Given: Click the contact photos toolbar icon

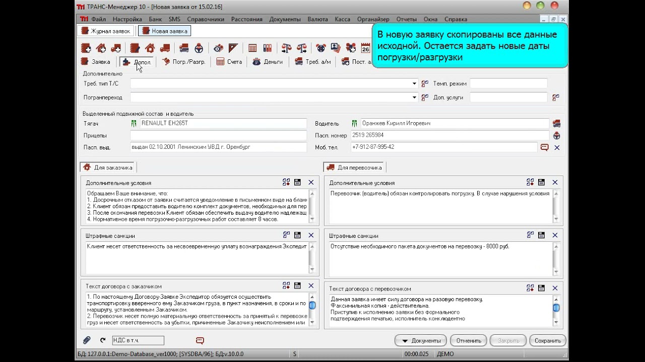Looking at the screenshot, I should pos(336,48).
